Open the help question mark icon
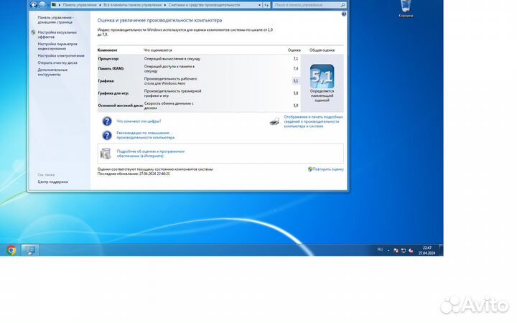The image size is (517, 323). click(x=344, y=14)
